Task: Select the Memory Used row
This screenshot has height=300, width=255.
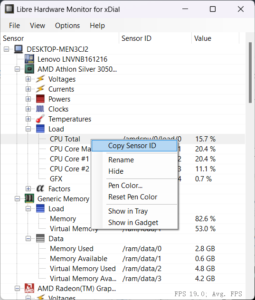Action: (x=123, y=249)
